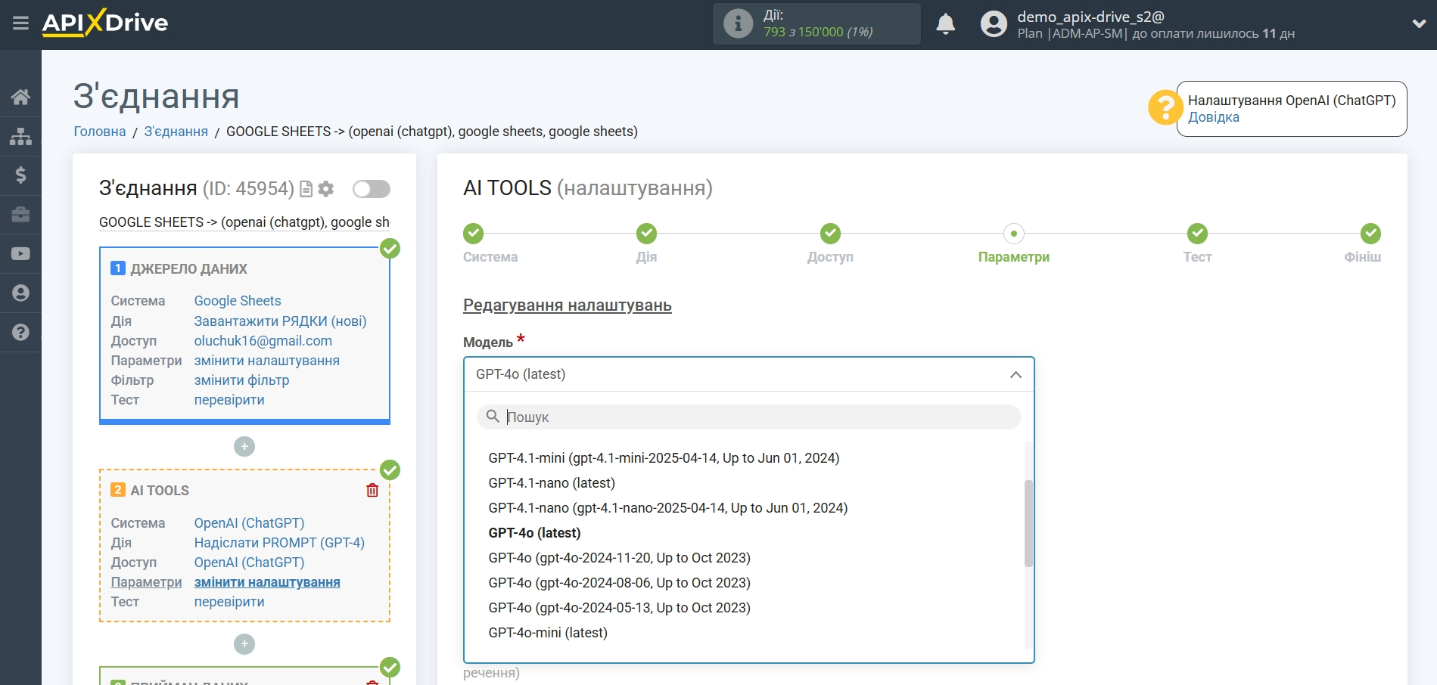
Task: Add step after AI TOOLS block
Action: point(244,644)
